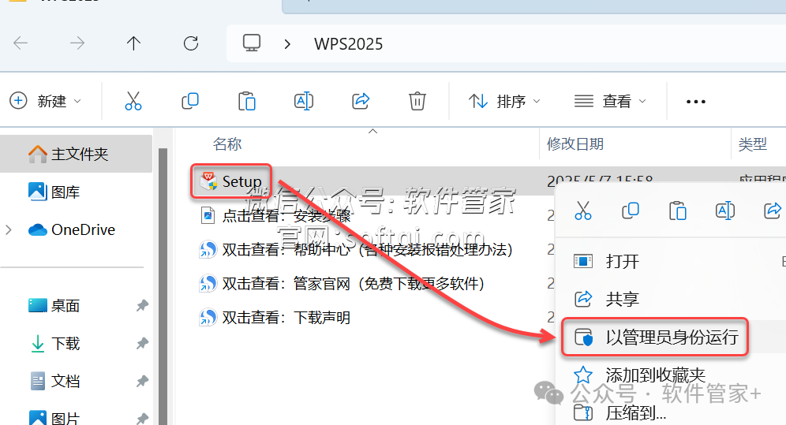Click the context menu Copy icon
This screenshot has width=786, height=425.
click(630, 211)
